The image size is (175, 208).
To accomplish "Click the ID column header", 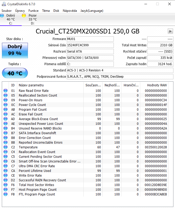I will (x=13, y=85).
